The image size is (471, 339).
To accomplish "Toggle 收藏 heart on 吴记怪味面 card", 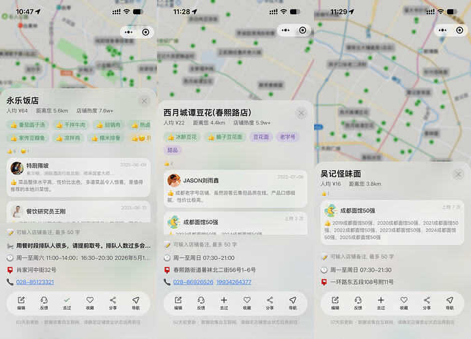I will (404, 303).
